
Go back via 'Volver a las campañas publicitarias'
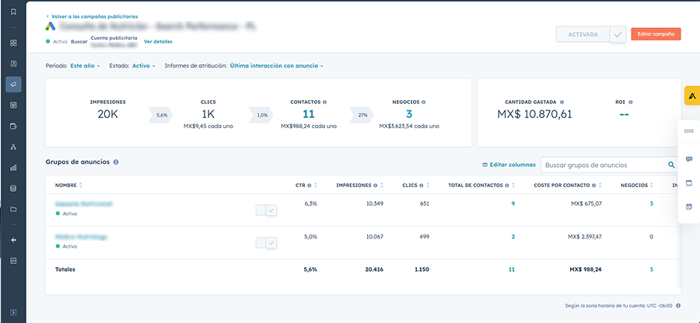[x=92, y=16]
